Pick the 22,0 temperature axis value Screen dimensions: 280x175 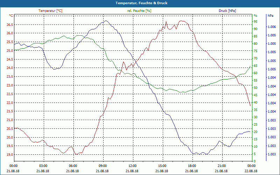[x=10, y=103]
